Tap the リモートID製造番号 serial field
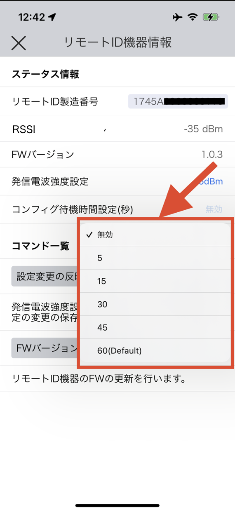Screen dimensions: 235x512 point(178,101)
